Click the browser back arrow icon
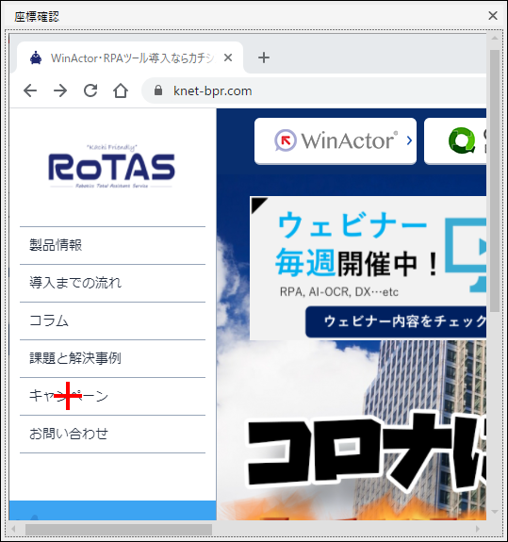Screen dimensions: 508x542 click(x=30, y=90)
